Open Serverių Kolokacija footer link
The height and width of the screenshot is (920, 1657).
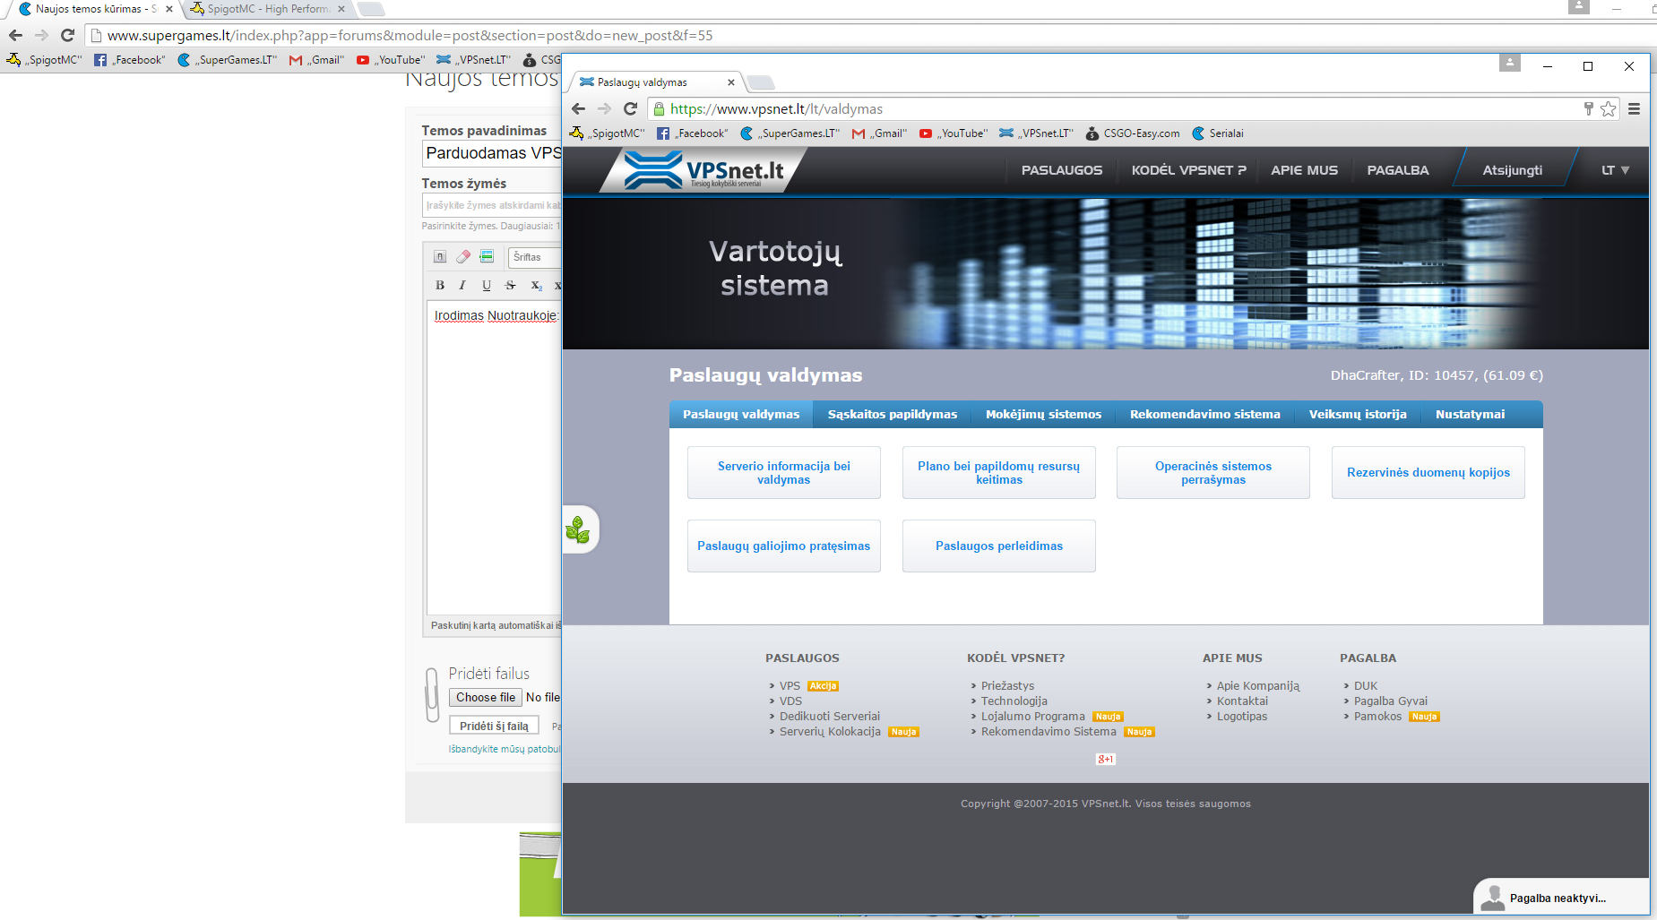[x=830, y=731]
